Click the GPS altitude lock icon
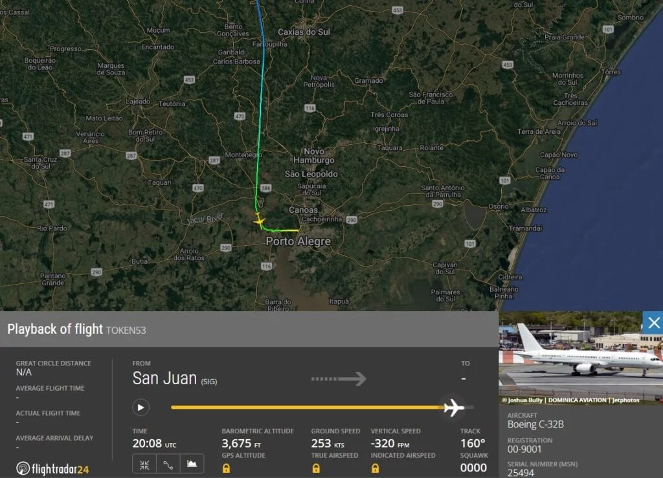 tap(226, 468)
